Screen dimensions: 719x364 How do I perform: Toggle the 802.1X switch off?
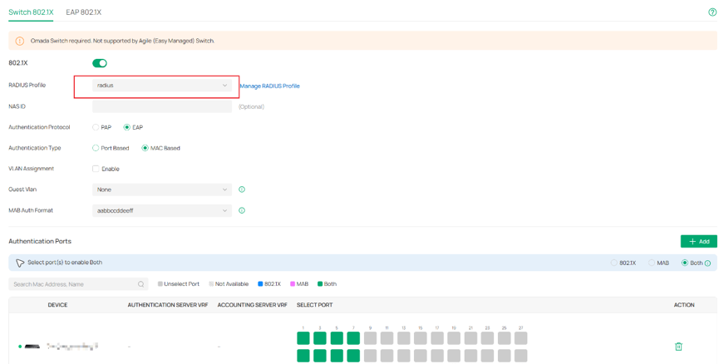pos(100,63)
